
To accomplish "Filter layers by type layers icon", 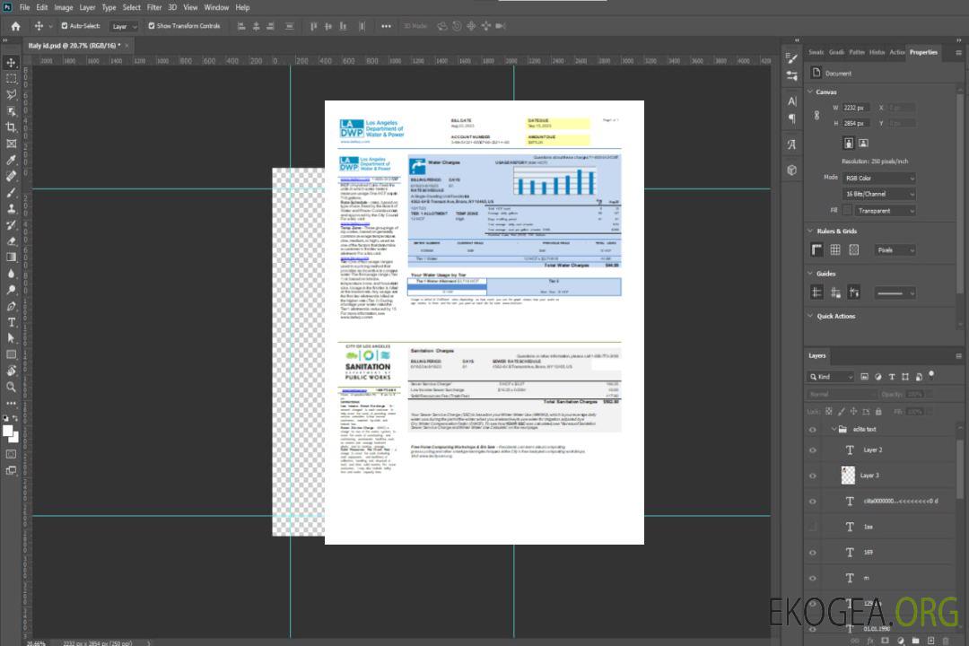I will click(x=892, y=377).
